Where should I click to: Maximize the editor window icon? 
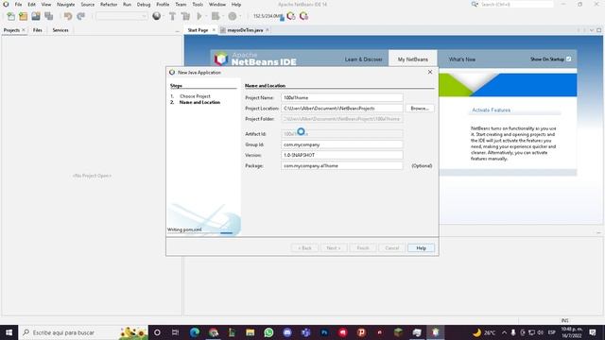(598, 30)
